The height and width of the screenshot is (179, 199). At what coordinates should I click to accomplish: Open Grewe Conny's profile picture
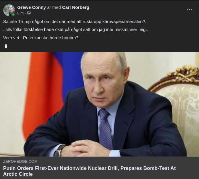(9, 10)
